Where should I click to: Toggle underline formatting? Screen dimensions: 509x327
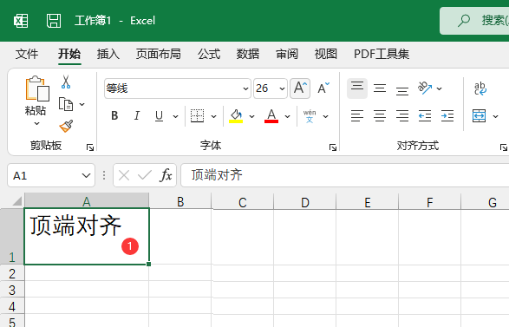159,116
